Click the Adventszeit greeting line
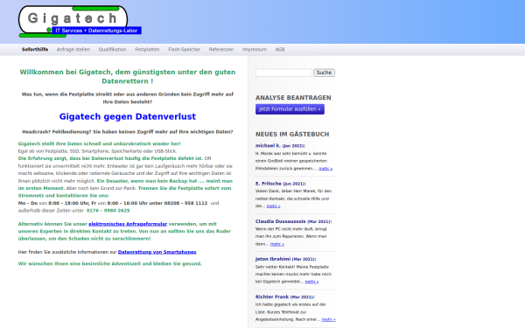Viewport: 525px width, 328px height. 110,264
